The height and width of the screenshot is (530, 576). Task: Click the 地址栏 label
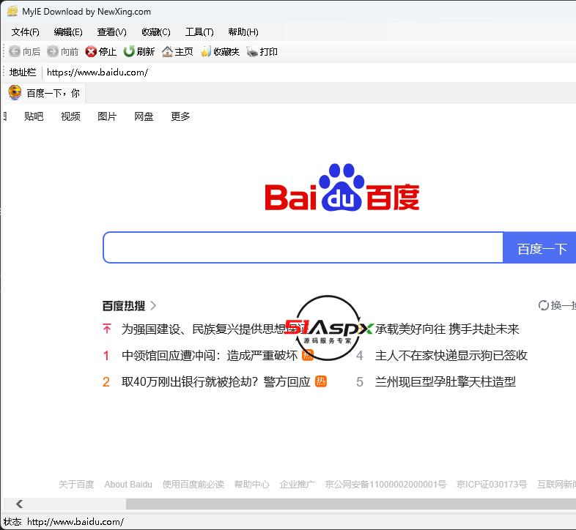tap(23, 72)
